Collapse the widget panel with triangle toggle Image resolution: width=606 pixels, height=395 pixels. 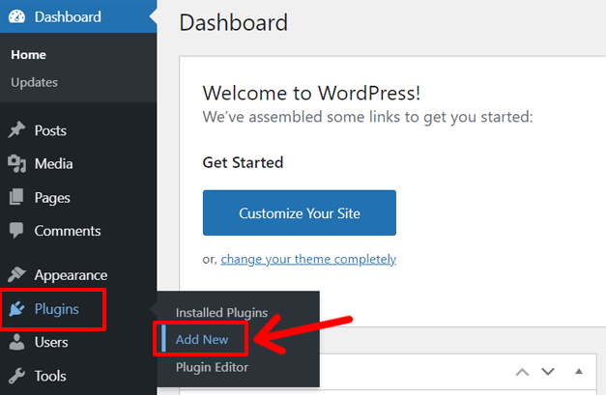coord(579,372)
